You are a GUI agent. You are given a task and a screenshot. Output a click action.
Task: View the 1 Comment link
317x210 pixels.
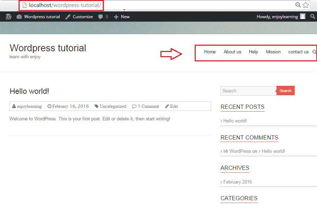point(149,106)
